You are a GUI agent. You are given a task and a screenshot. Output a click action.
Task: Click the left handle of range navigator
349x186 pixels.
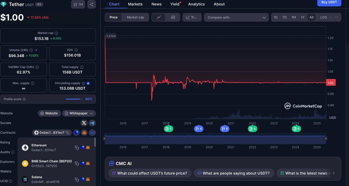pos(104,139)
